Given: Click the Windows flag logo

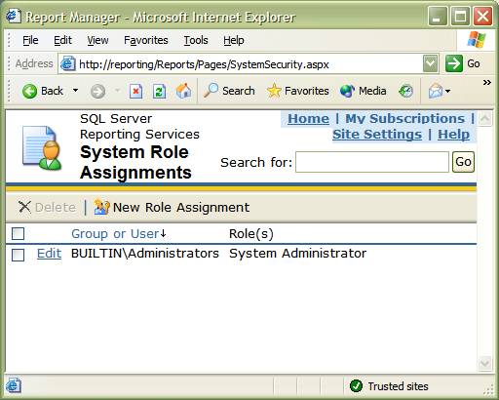Looking at the screenshot, I should 477,40.
